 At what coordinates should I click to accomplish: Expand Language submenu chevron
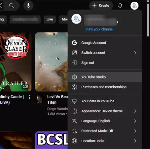(x=135, y=121)
